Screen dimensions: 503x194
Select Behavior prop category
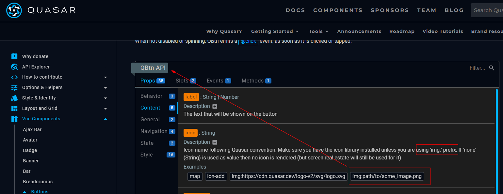click(156, 96)
